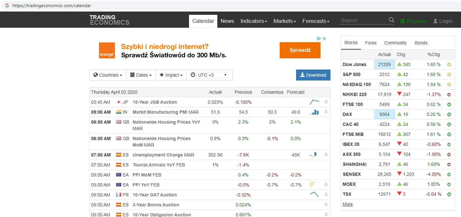Click into the Search input field

tap(363, 20)
